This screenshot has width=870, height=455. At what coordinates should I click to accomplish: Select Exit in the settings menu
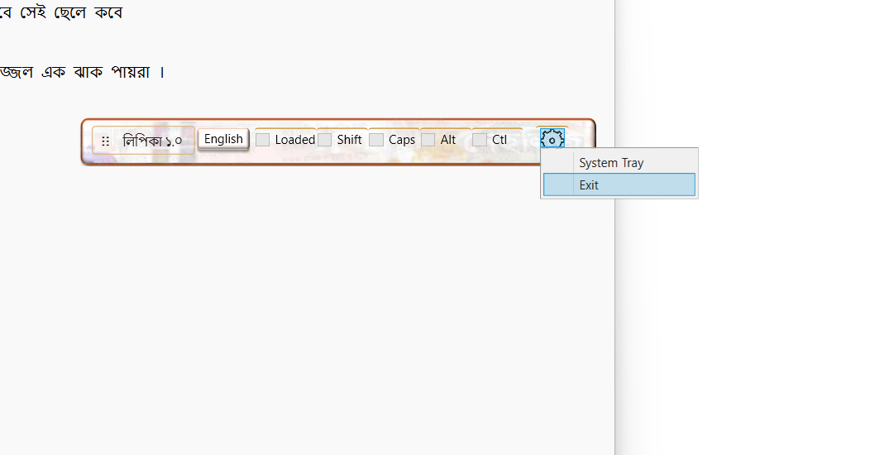coord(589,185)
